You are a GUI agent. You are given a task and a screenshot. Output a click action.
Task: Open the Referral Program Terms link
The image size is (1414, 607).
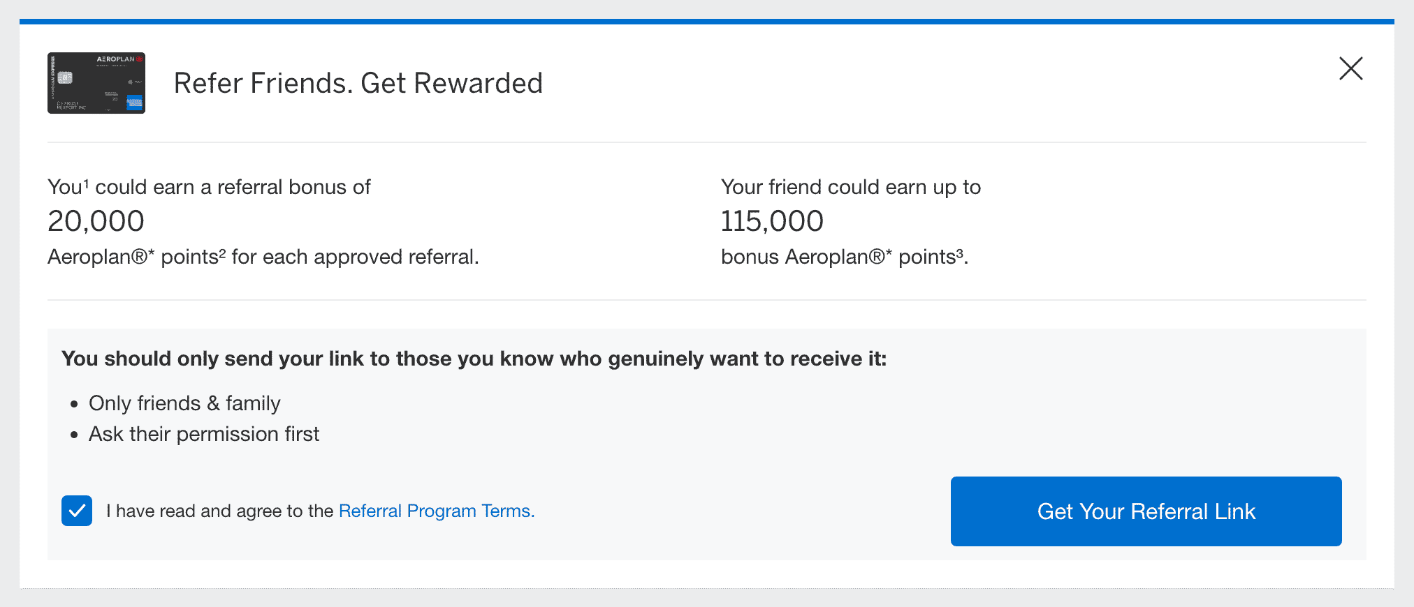436,511
